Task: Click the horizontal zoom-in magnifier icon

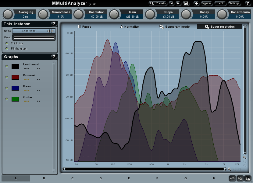Action: click(230, 169)
